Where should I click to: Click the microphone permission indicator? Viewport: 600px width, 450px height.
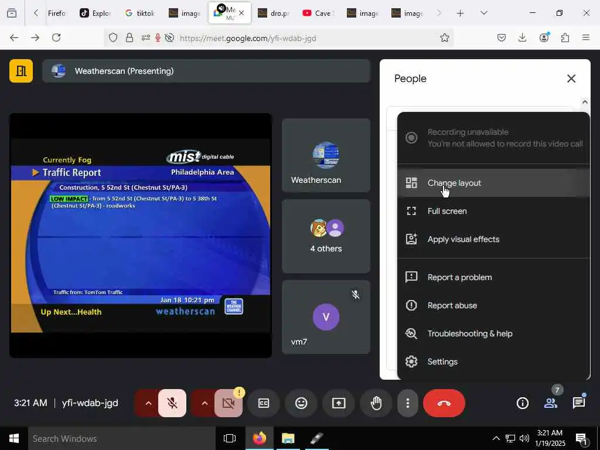[158, 37]
